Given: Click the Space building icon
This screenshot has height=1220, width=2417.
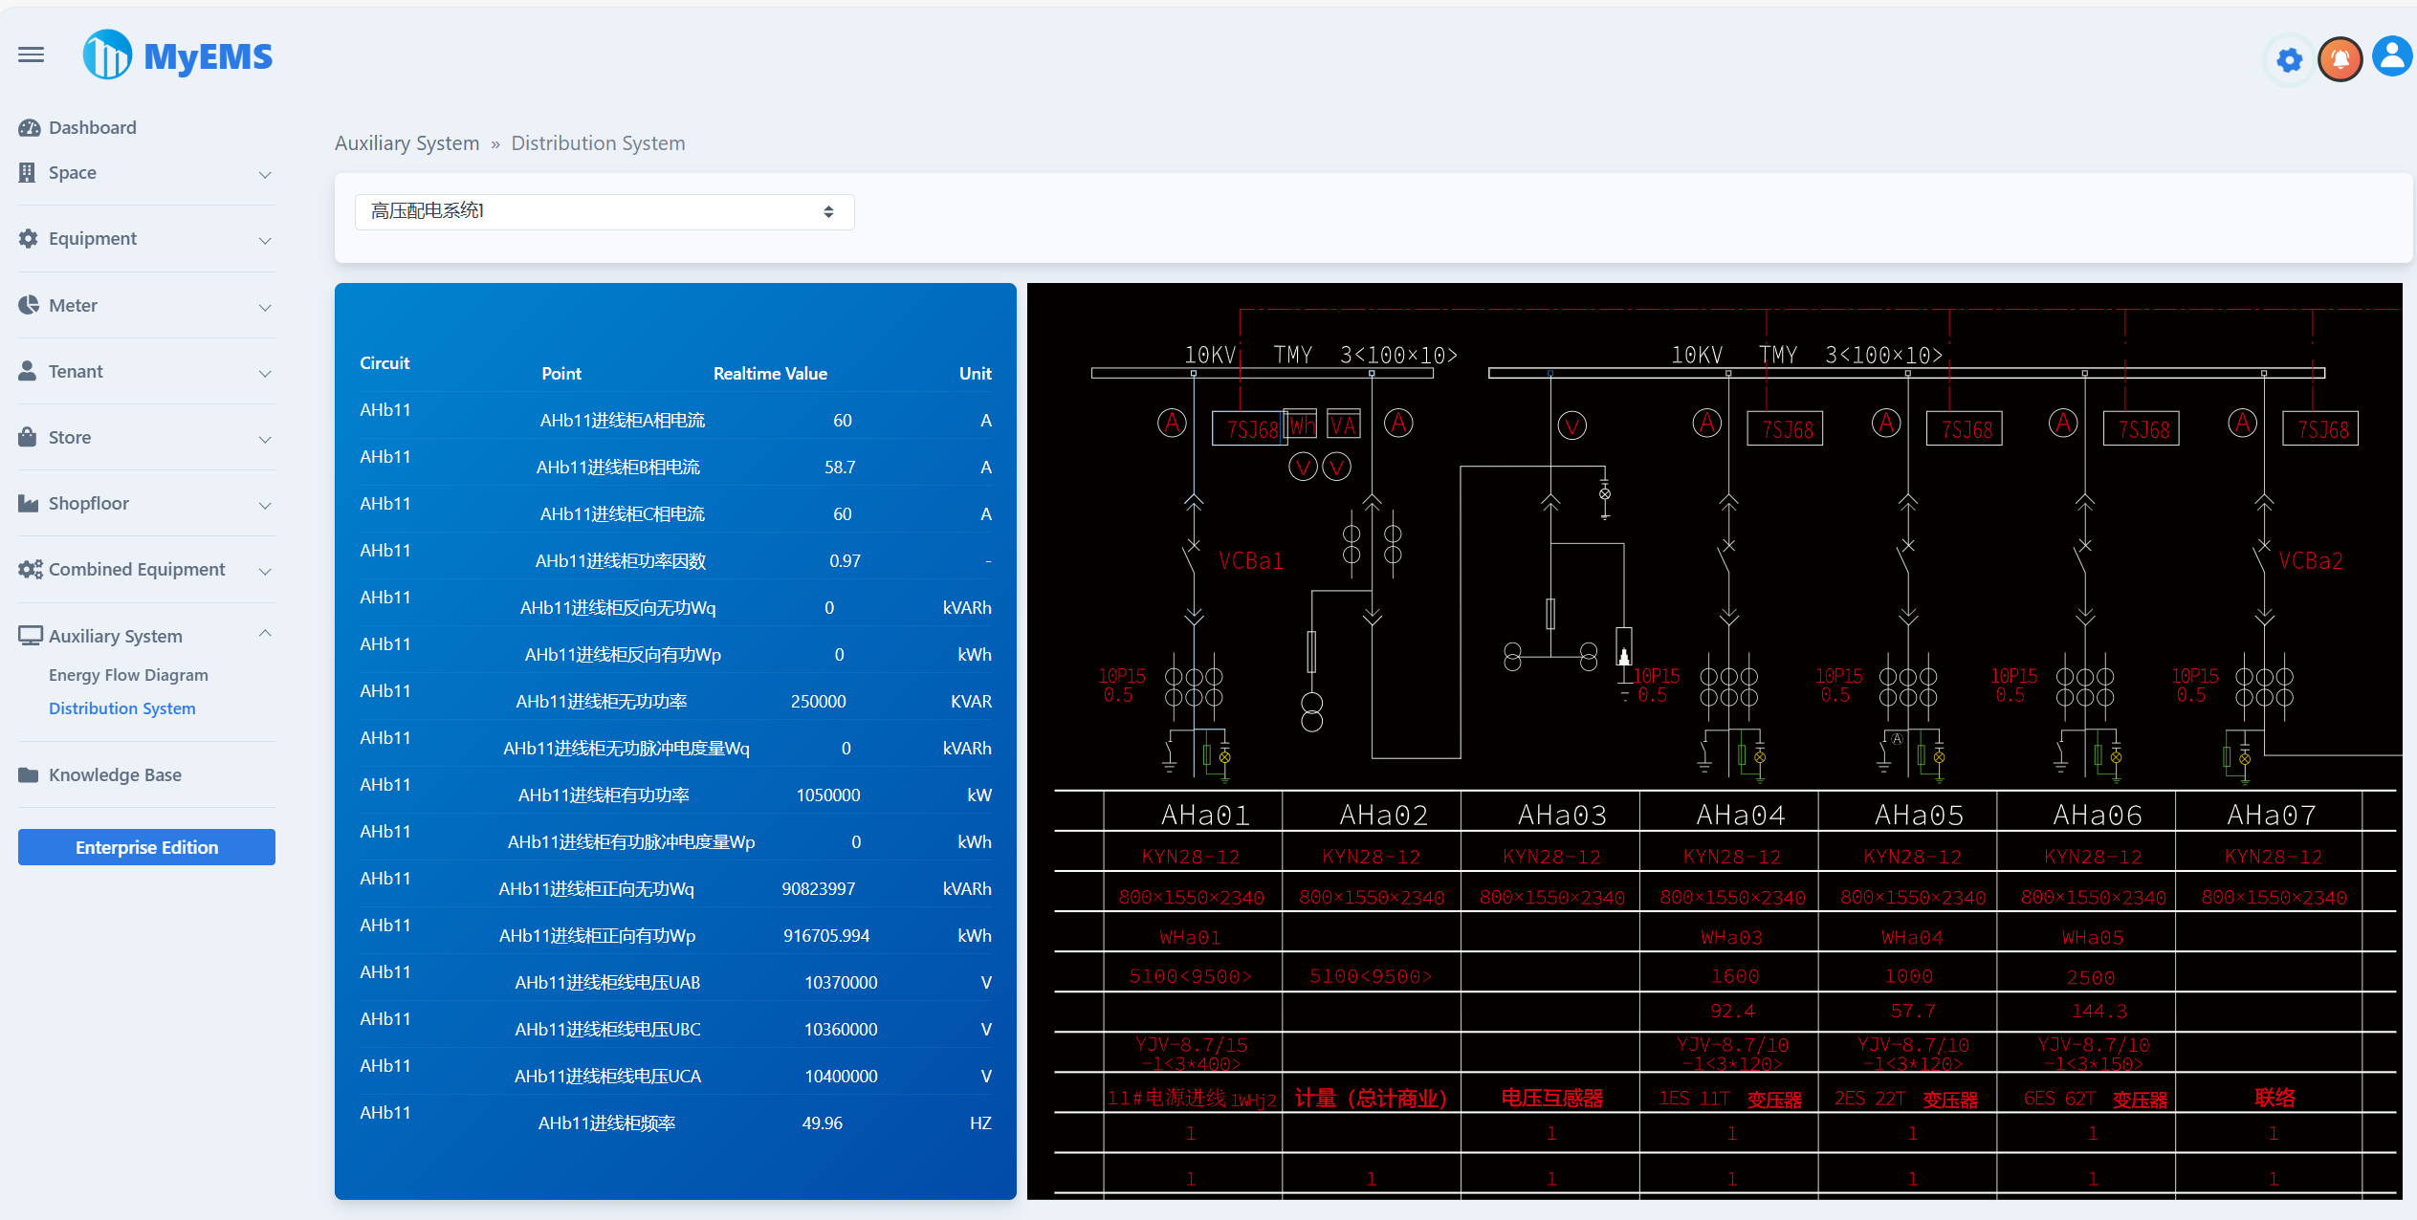Looking at the screenshot, I should click(27, 172).
